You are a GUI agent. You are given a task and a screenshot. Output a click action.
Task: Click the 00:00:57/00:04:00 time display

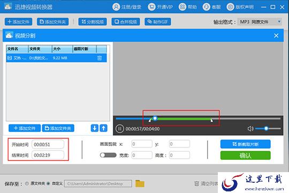142,129
